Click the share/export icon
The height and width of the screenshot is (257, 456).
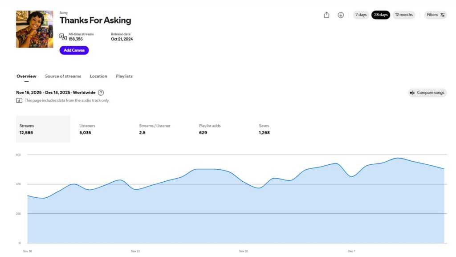326,15
